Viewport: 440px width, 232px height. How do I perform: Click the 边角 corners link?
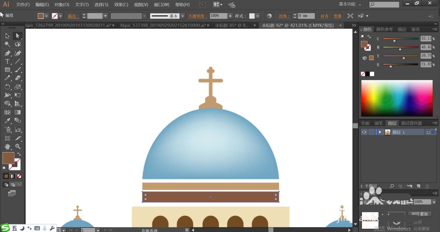284,16
